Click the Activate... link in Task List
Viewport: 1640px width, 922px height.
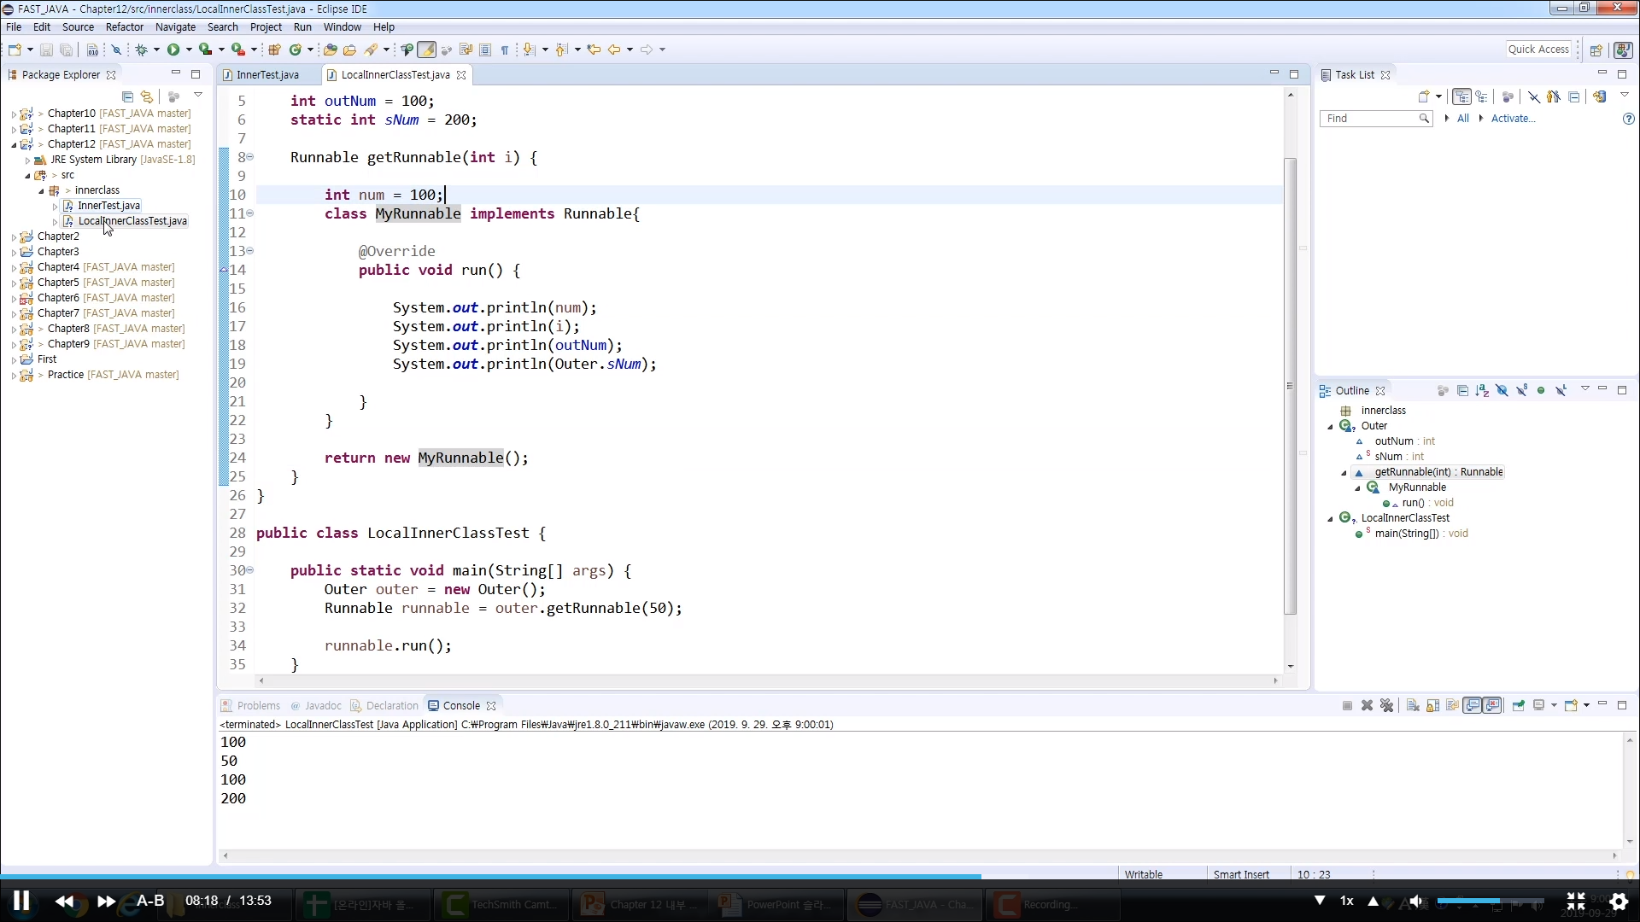point(1513,119)
